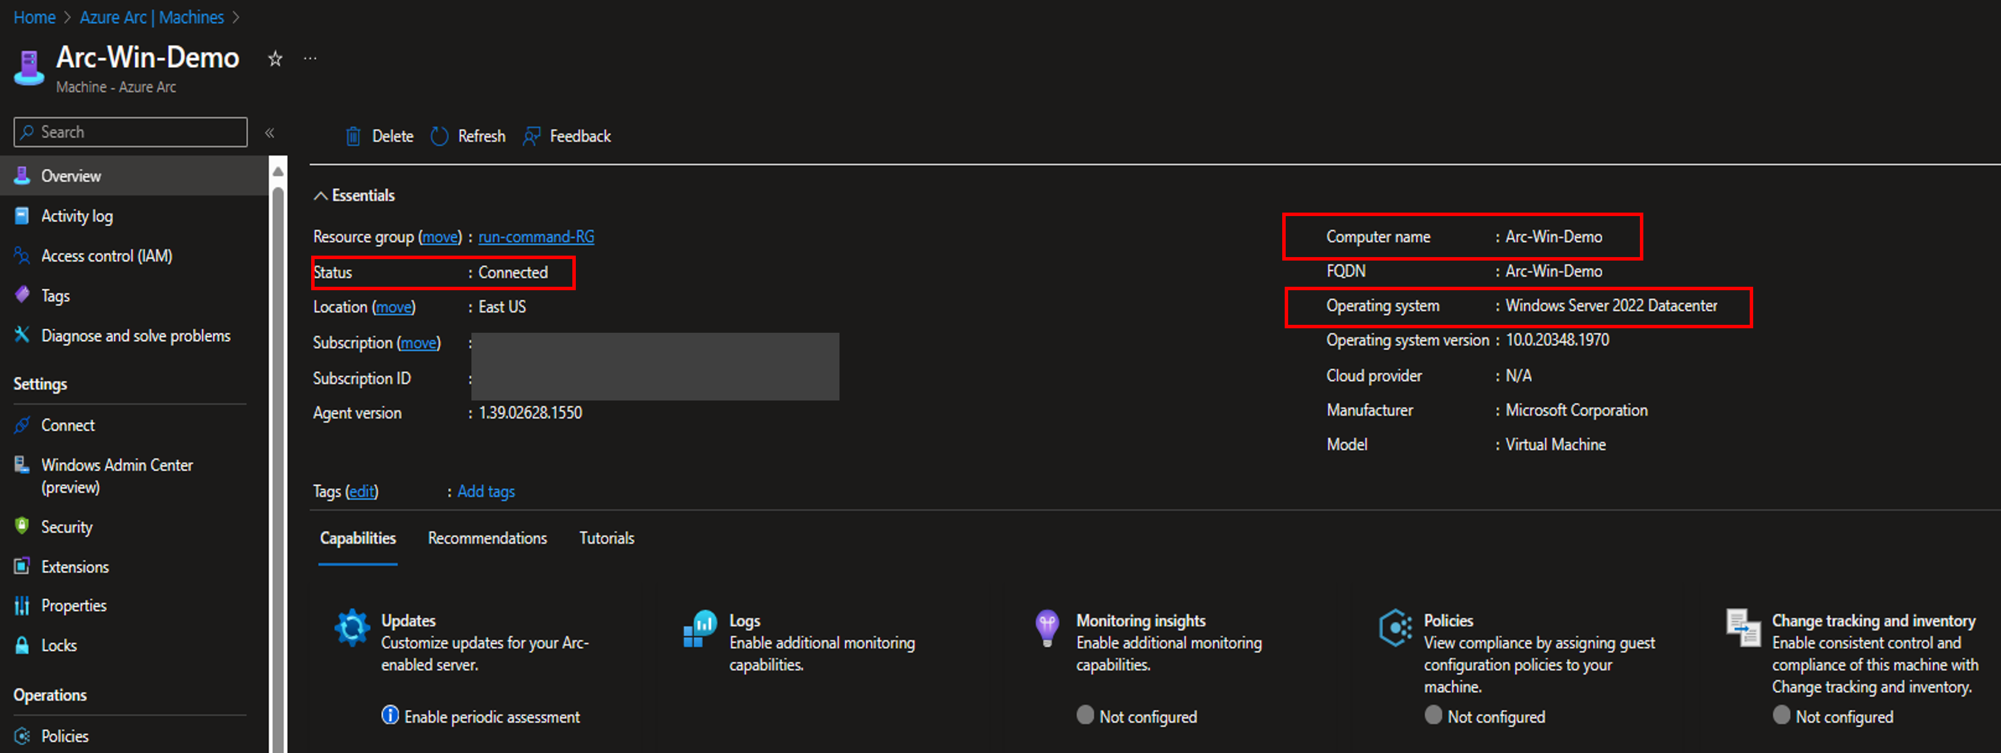The image size is (2001, 753).
Task: Collapse the Essentials section chevron
Action: tap(320, 196)
